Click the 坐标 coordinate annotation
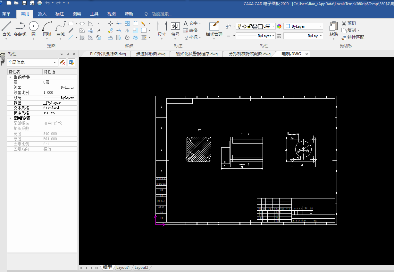Screen dimensions: 394x272 190,37
